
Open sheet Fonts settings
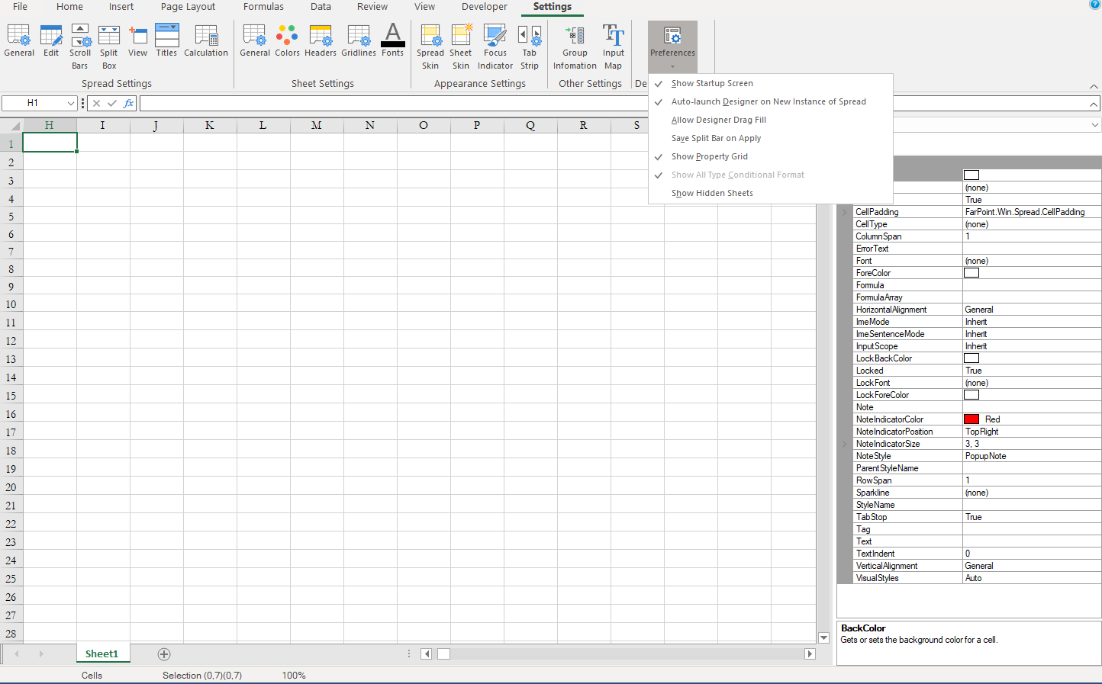pos(392,41)
